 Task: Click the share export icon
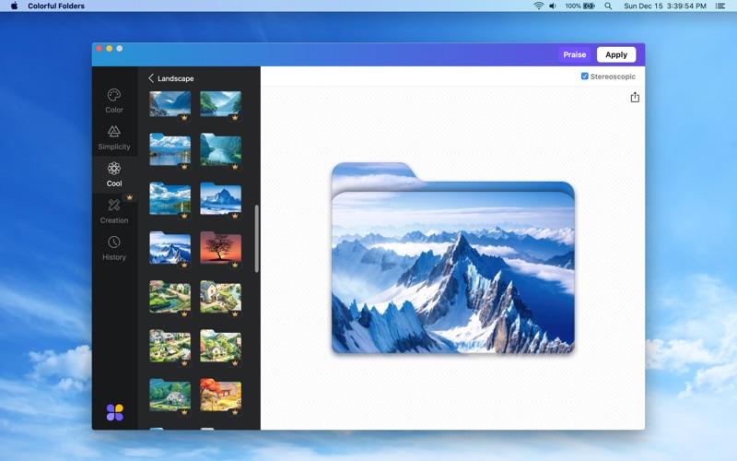pos(635,98)
